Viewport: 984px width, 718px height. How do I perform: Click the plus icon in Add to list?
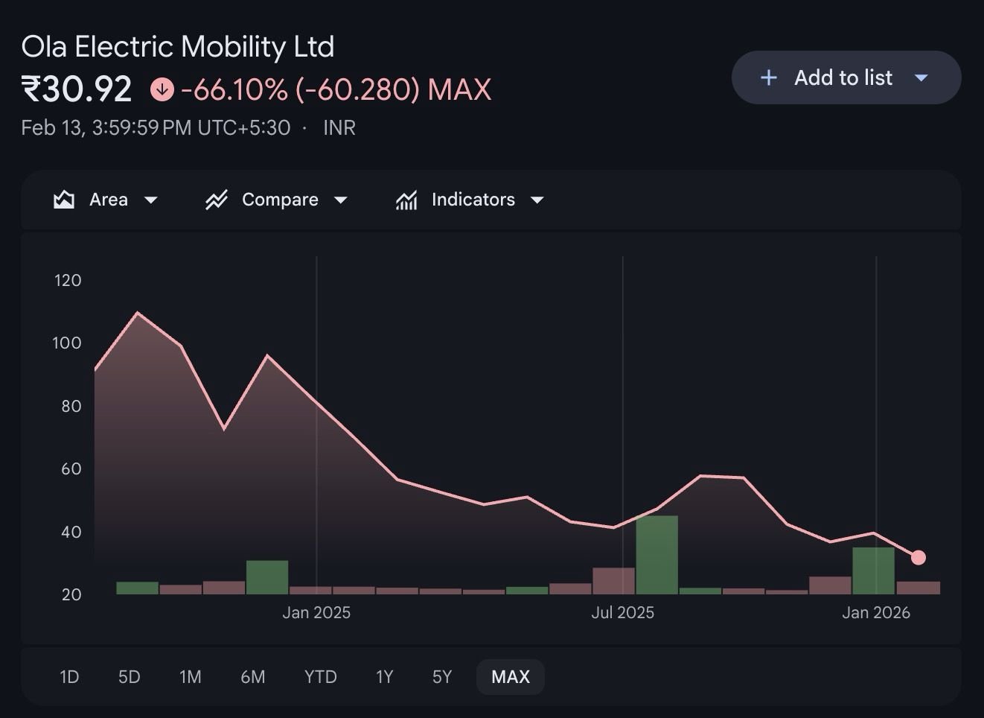coord(767,77)
